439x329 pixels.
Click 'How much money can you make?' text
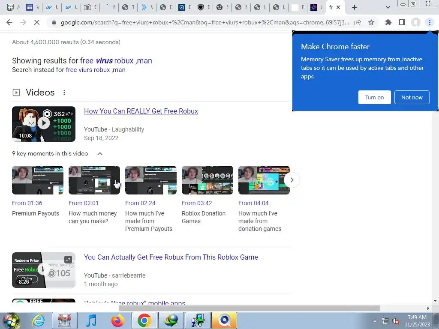(x=93, y=217)
